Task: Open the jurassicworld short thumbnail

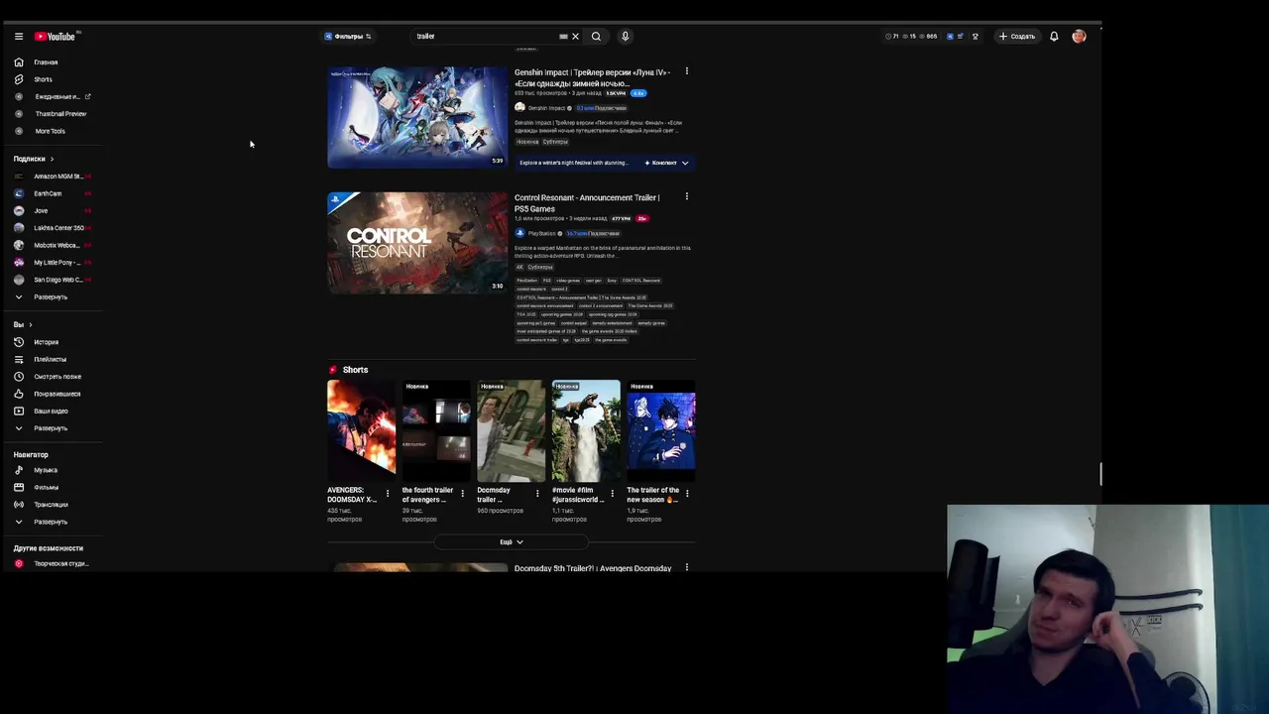Action: (586, 431)
